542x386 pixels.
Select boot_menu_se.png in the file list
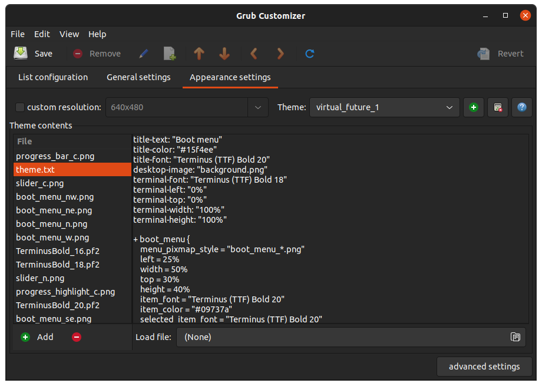pos(72,319)
